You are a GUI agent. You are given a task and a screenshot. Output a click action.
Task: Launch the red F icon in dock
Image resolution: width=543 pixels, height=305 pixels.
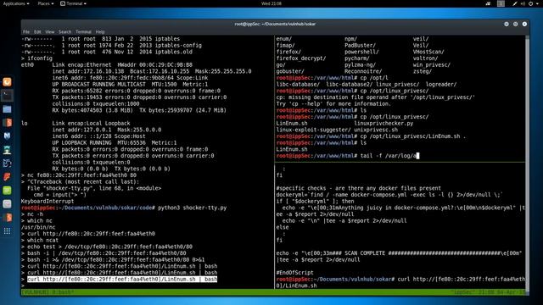click(x=7, y=177)
